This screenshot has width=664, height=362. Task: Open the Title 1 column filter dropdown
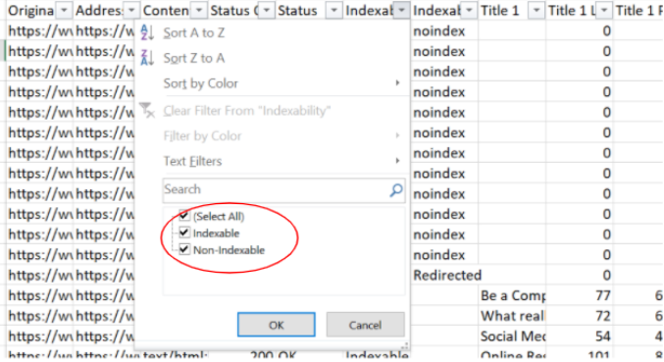tap(536, 10)
